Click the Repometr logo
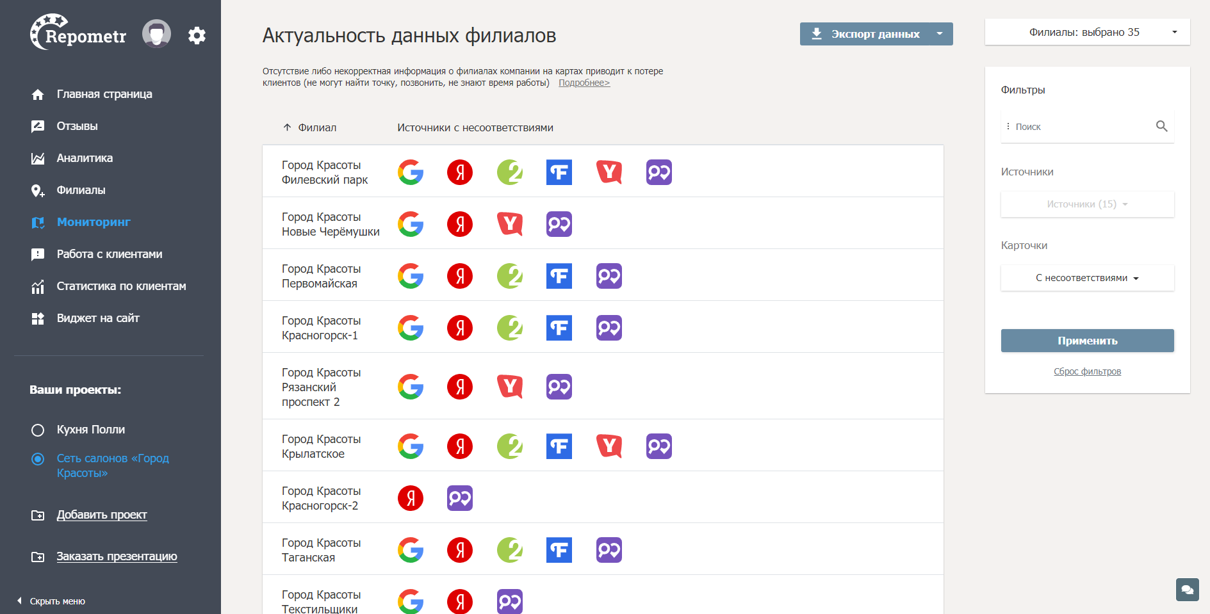Screen dimensions: 1210x614 pos(78,33)
